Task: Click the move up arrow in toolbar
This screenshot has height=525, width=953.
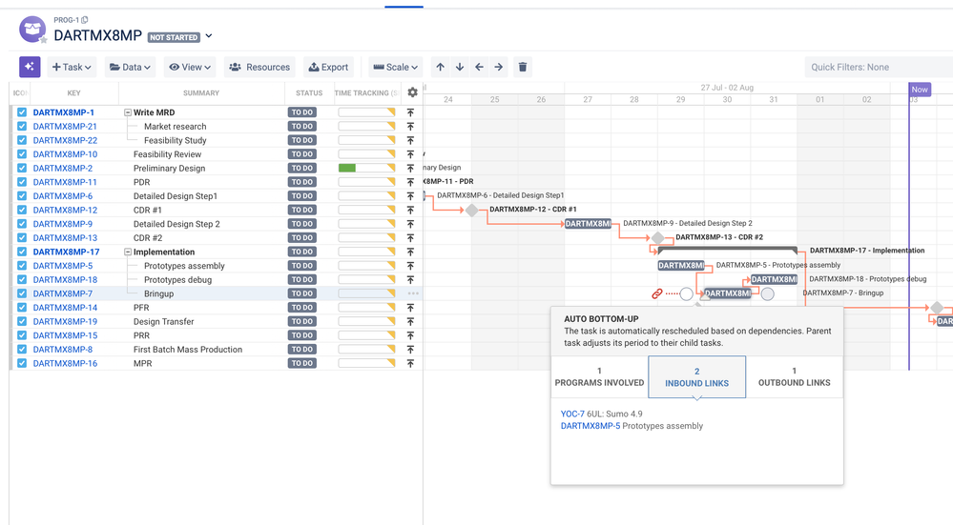Action: (441, 67)
